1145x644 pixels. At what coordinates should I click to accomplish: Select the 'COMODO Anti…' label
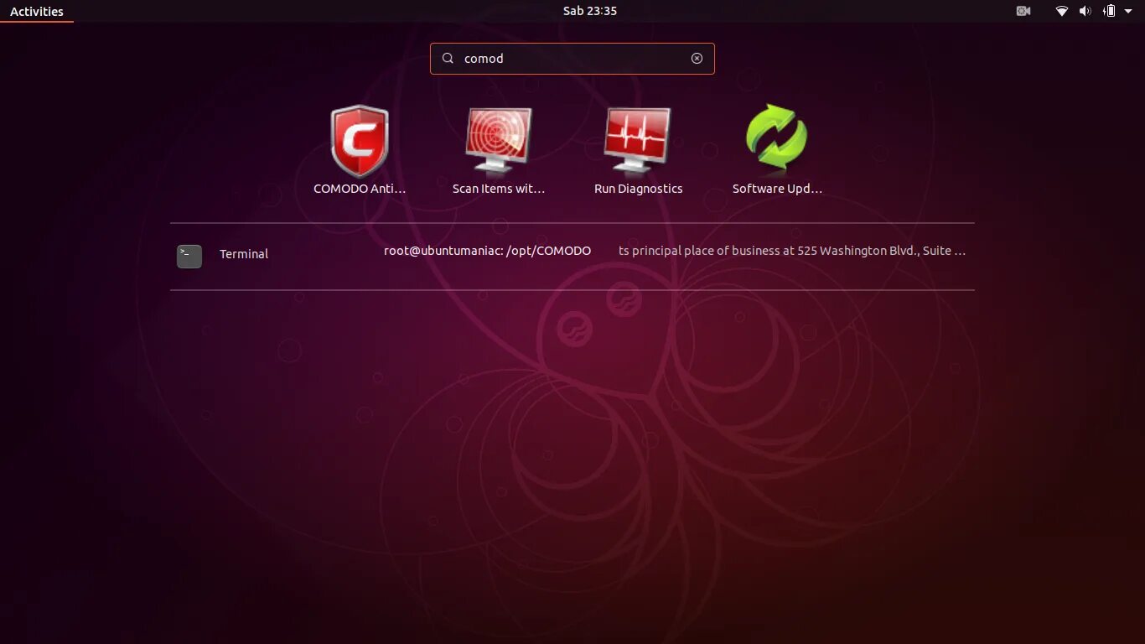(360, 189)
